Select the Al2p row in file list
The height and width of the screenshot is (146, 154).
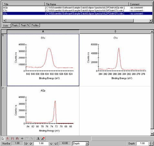point(77,8)
